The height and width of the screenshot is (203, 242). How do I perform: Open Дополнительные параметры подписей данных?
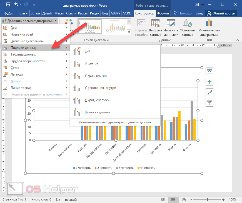click(x=116, y=122)
